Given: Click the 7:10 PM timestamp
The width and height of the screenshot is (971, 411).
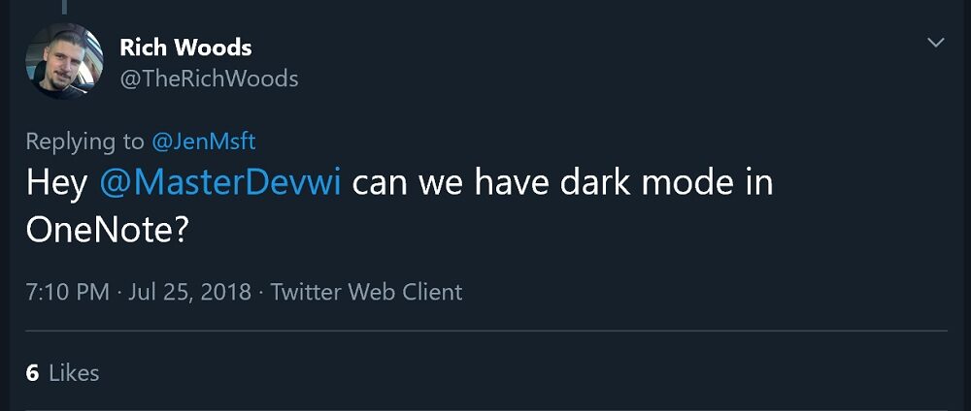Looking at the screenshot, I should (x=67, y=291).
